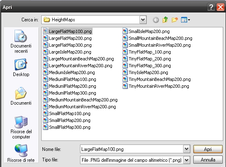This screenshot has height=167, width=226.
Task: Select file icon of LargeFlatMap100.png
Action: point(45,31)
